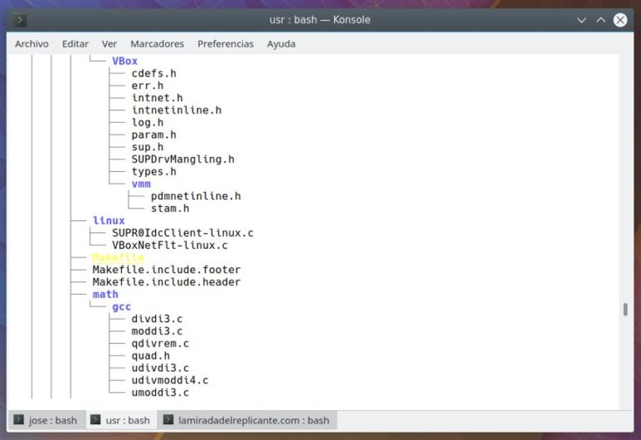
Task: Open the Preferencias menu
Action: pos(225,43)
